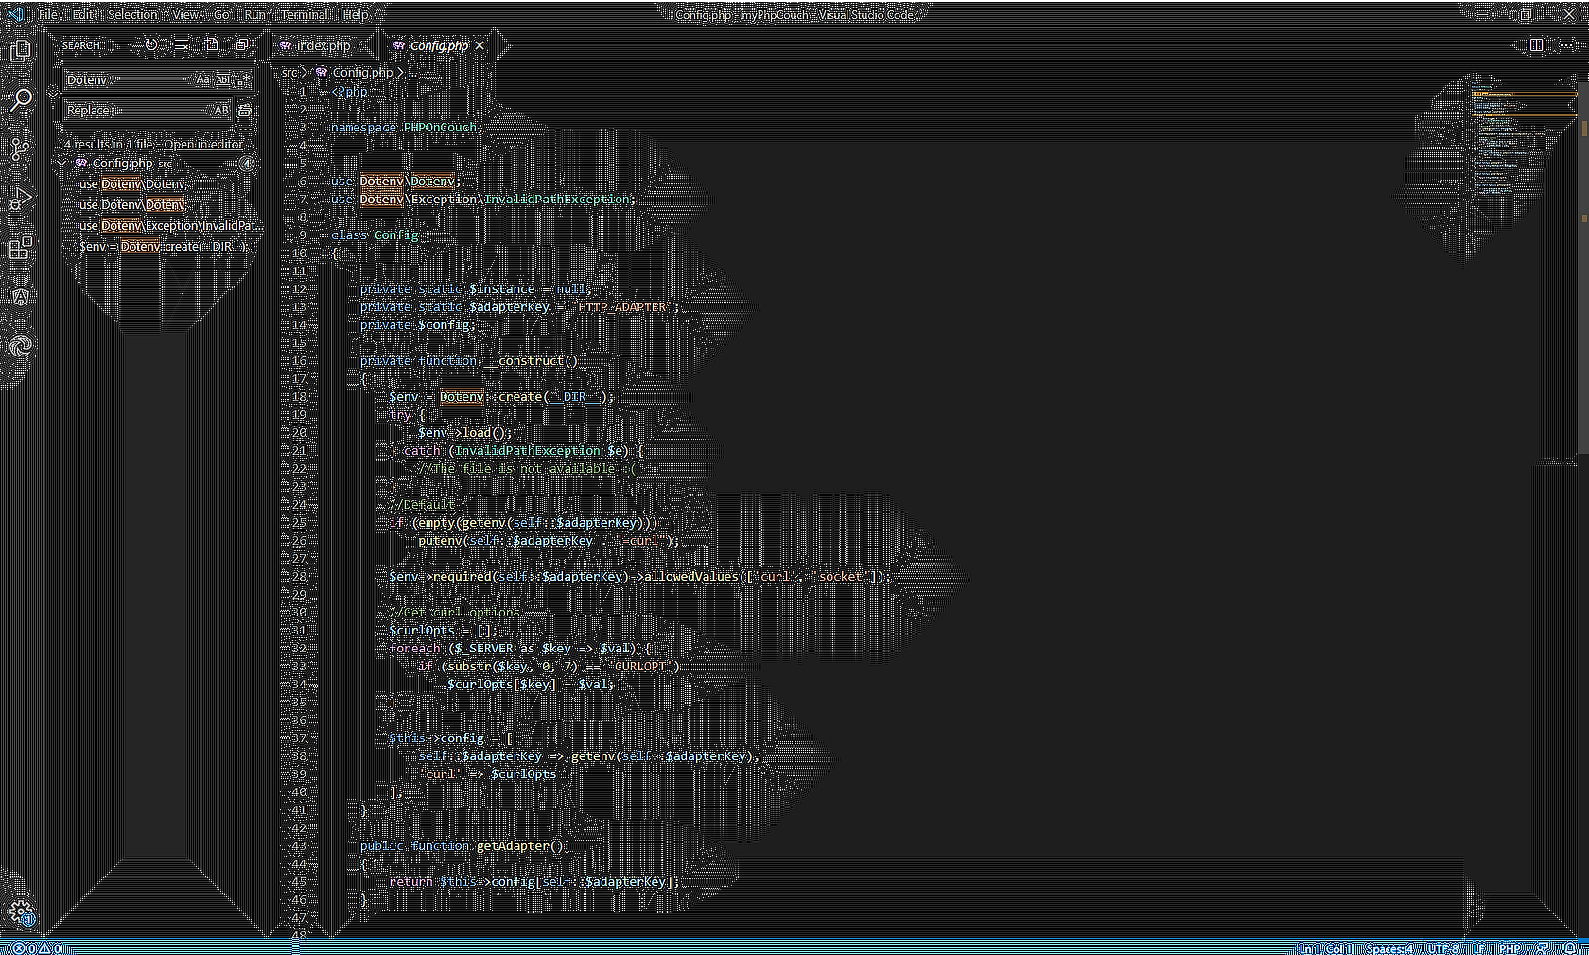Collapse all search results
Image resolution: width=1589 pixels, height=955 pixels.
243,44
